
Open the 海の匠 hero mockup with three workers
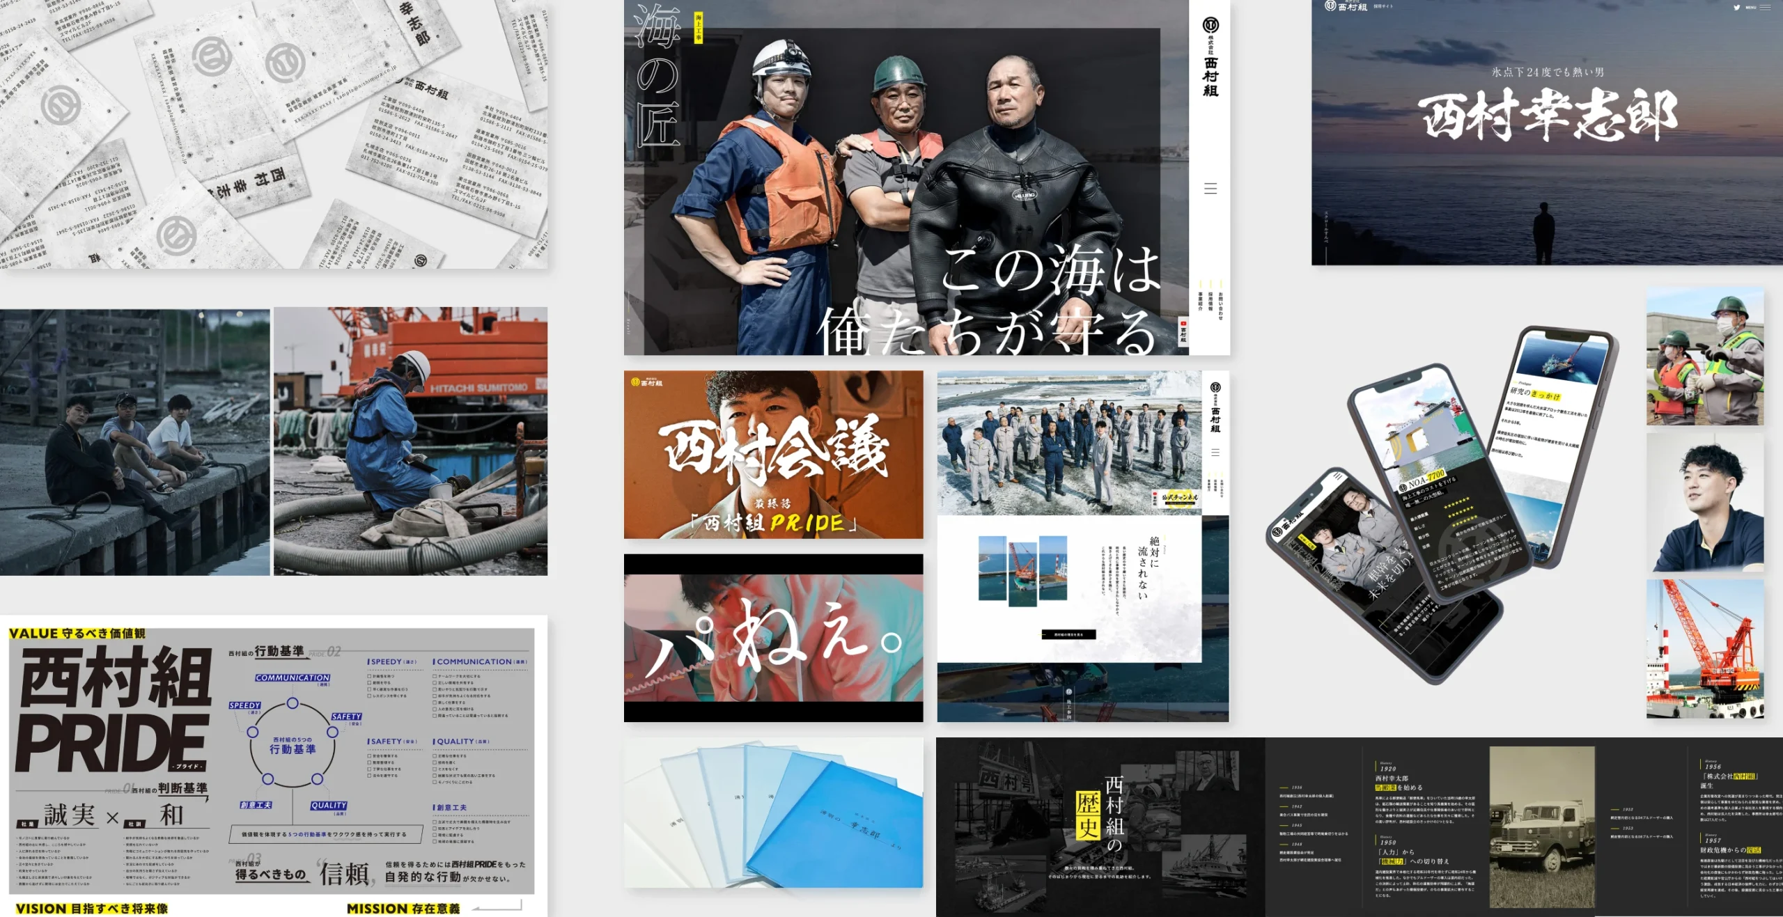point(926,178)
